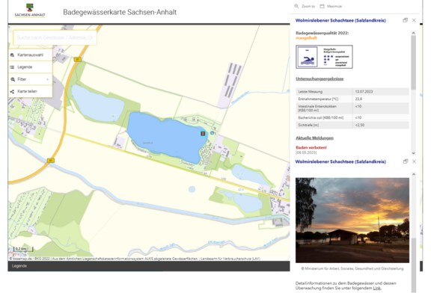
Task: Click the red Baden verboten! notice
Action: [x=311, y=147]
